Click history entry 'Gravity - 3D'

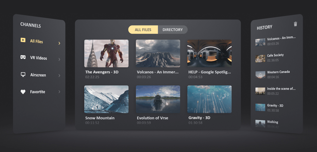click(275, 106)
